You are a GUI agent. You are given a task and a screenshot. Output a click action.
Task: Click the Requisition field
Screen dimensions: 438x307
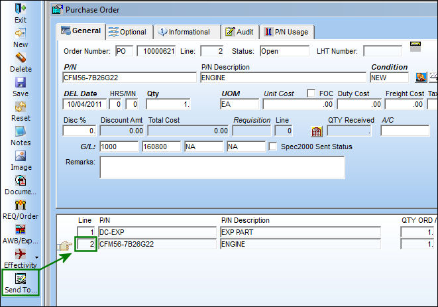coord(252,131)
